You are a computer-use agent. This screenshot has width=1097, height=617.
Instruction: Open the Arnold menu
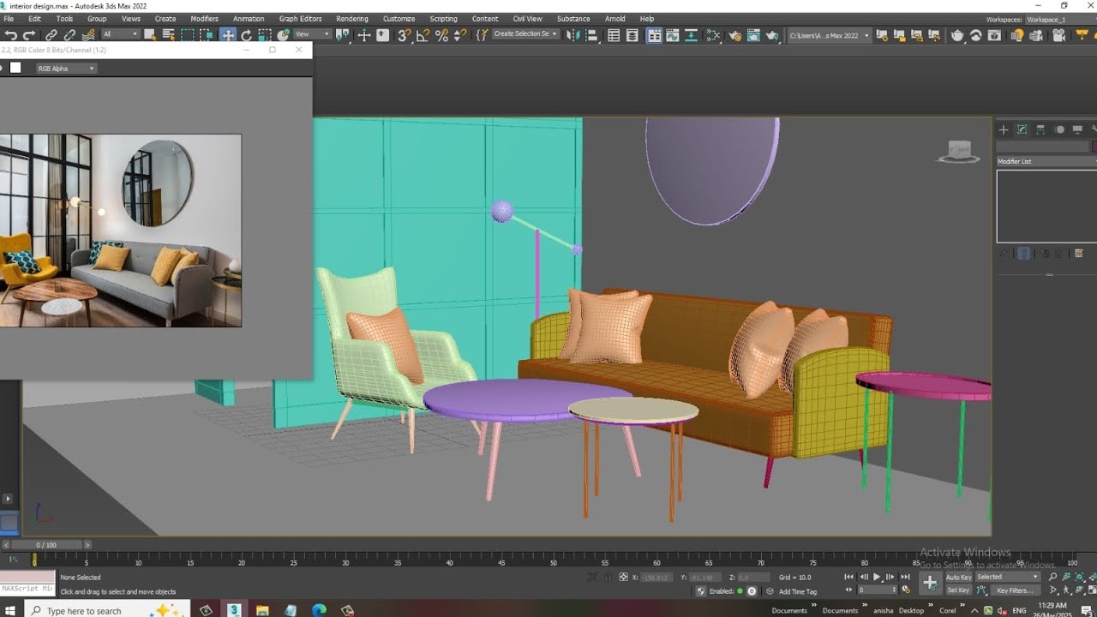coord(614,18)
